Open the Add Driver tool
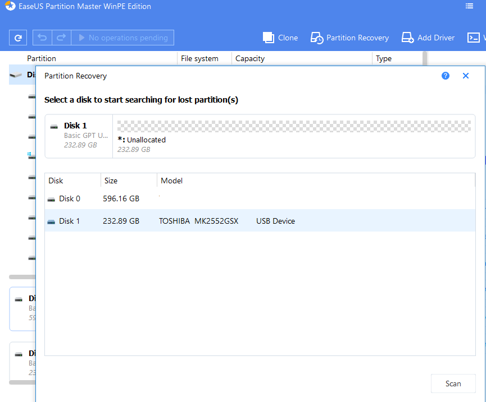The height and width of the screenshot is (402, 486). [x=428, y=38]
